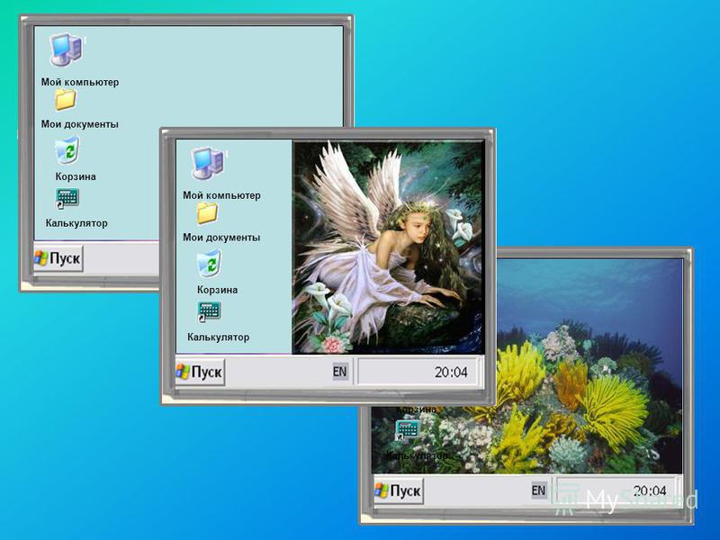Click the Пуск button on the fairy wallpaper desktop
The image size is (720, 540).
[x=200, y=372]
